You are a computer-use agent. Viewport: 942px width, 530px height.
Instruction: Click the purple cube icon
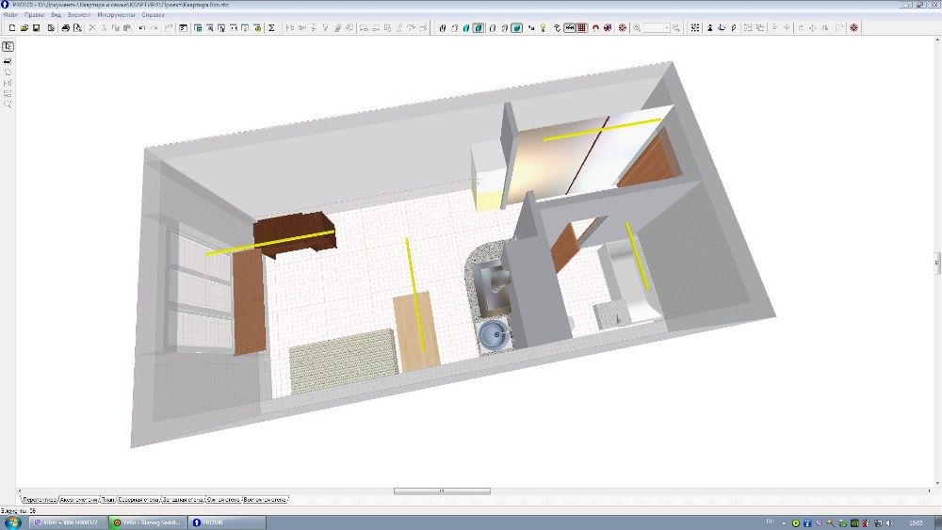pos(608,27)
